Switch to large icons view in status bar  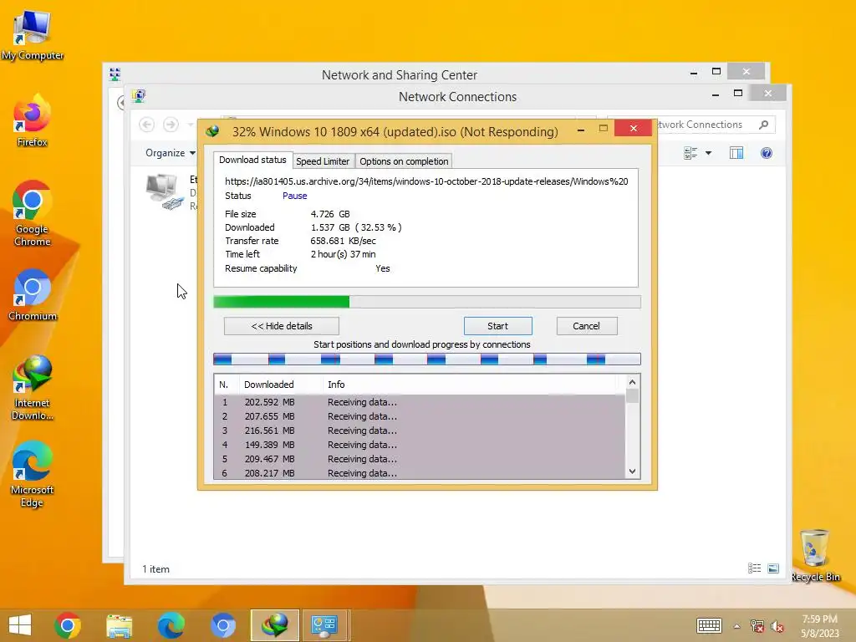pos(773,568)
